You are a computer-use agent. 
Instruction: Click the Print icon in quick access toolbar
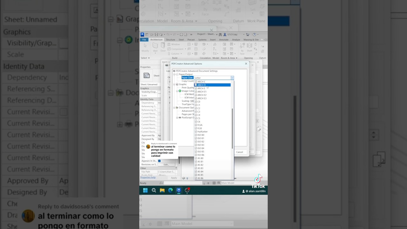[181, 34]
